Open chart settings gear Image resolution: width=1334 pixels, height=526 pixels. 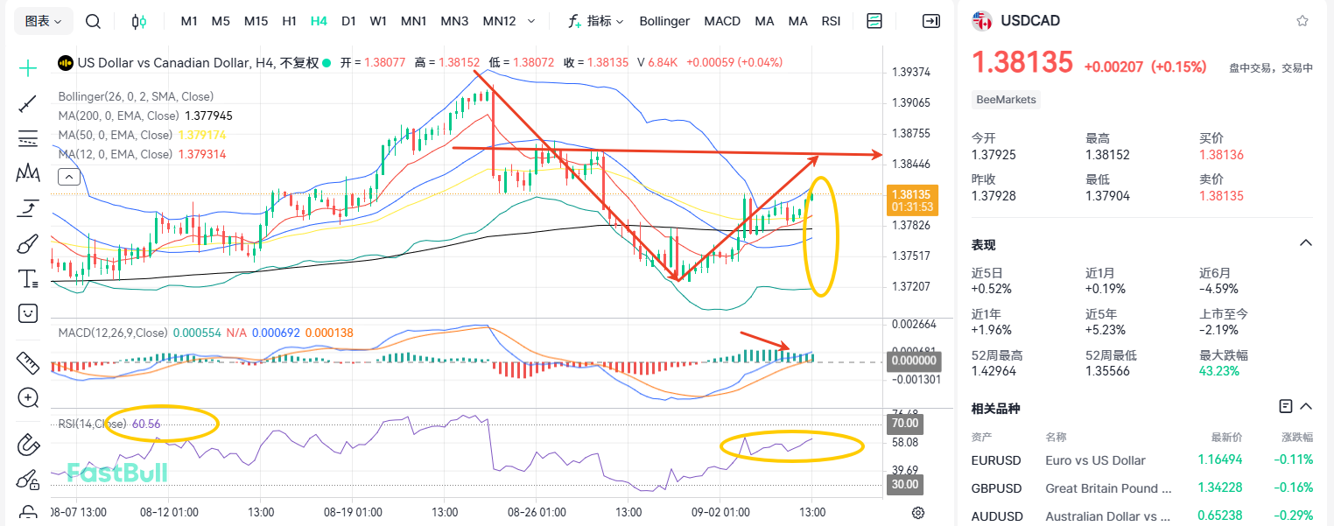click(918, 513)
